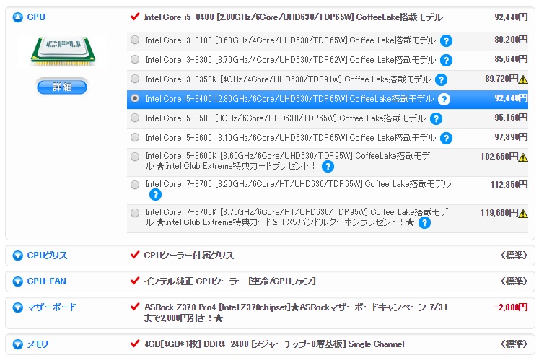Collapse the CPU section arrow

tap(17, 17)
